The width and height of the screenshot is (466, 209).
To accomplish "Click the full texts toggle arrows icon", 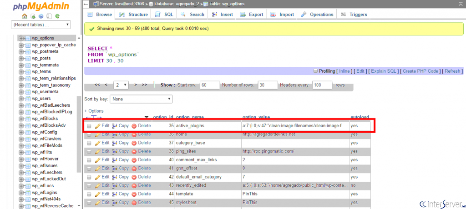I will (94, 117).
